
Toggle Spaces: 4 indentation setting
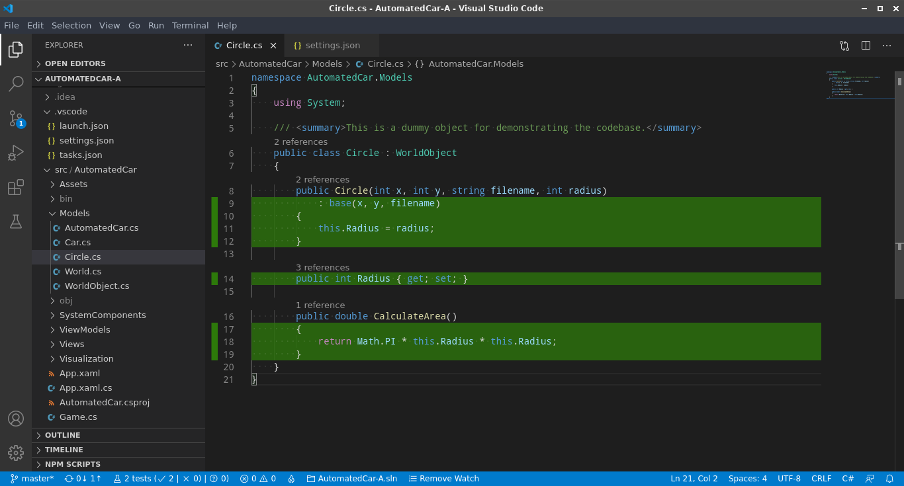(747, 479)
